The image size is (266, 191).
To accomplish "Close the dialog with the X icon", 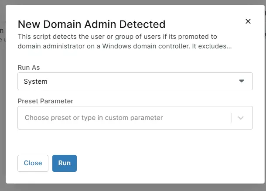I will point(248,21).
